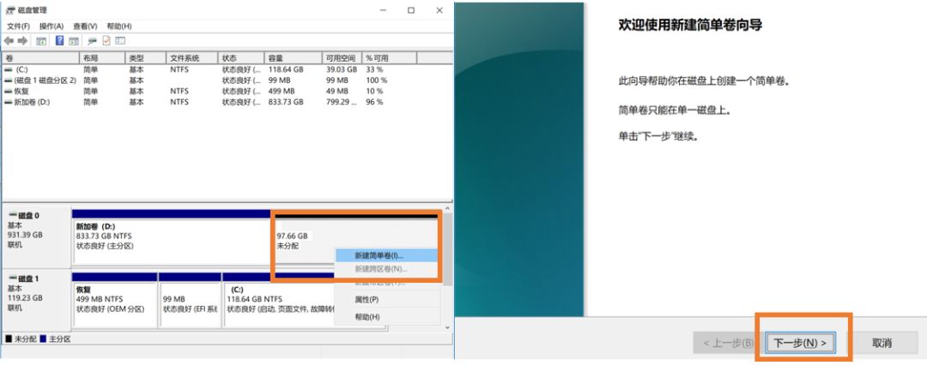This screenshot has width=927, height=365.
Task: Click the checkmark sheet toolbar icon
Action: (x=106, y=41)
